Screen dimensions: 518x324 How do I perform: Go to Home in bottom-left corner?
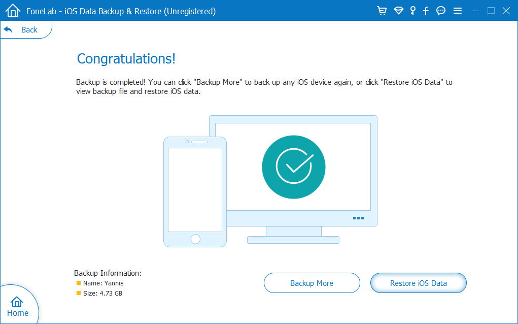(x=17, y=306)
